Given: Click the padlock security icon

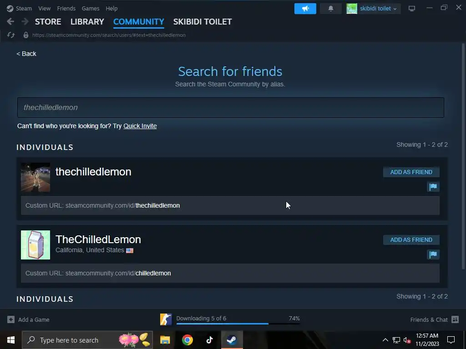Looking at the screenshot, I should 26,35.
